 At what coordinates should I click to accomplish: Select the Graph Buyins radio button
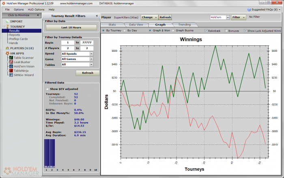click(173, 30)
